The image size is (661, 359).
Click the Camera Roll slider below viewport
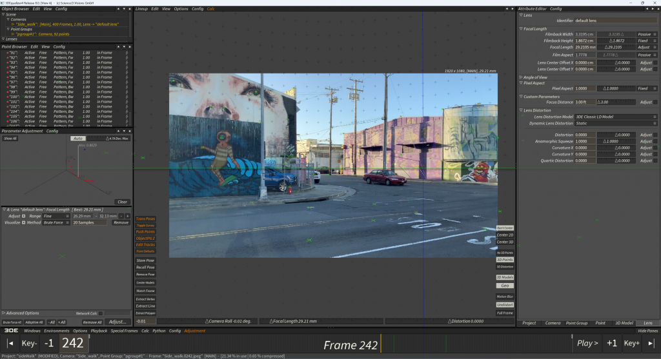tap(206, 321)
